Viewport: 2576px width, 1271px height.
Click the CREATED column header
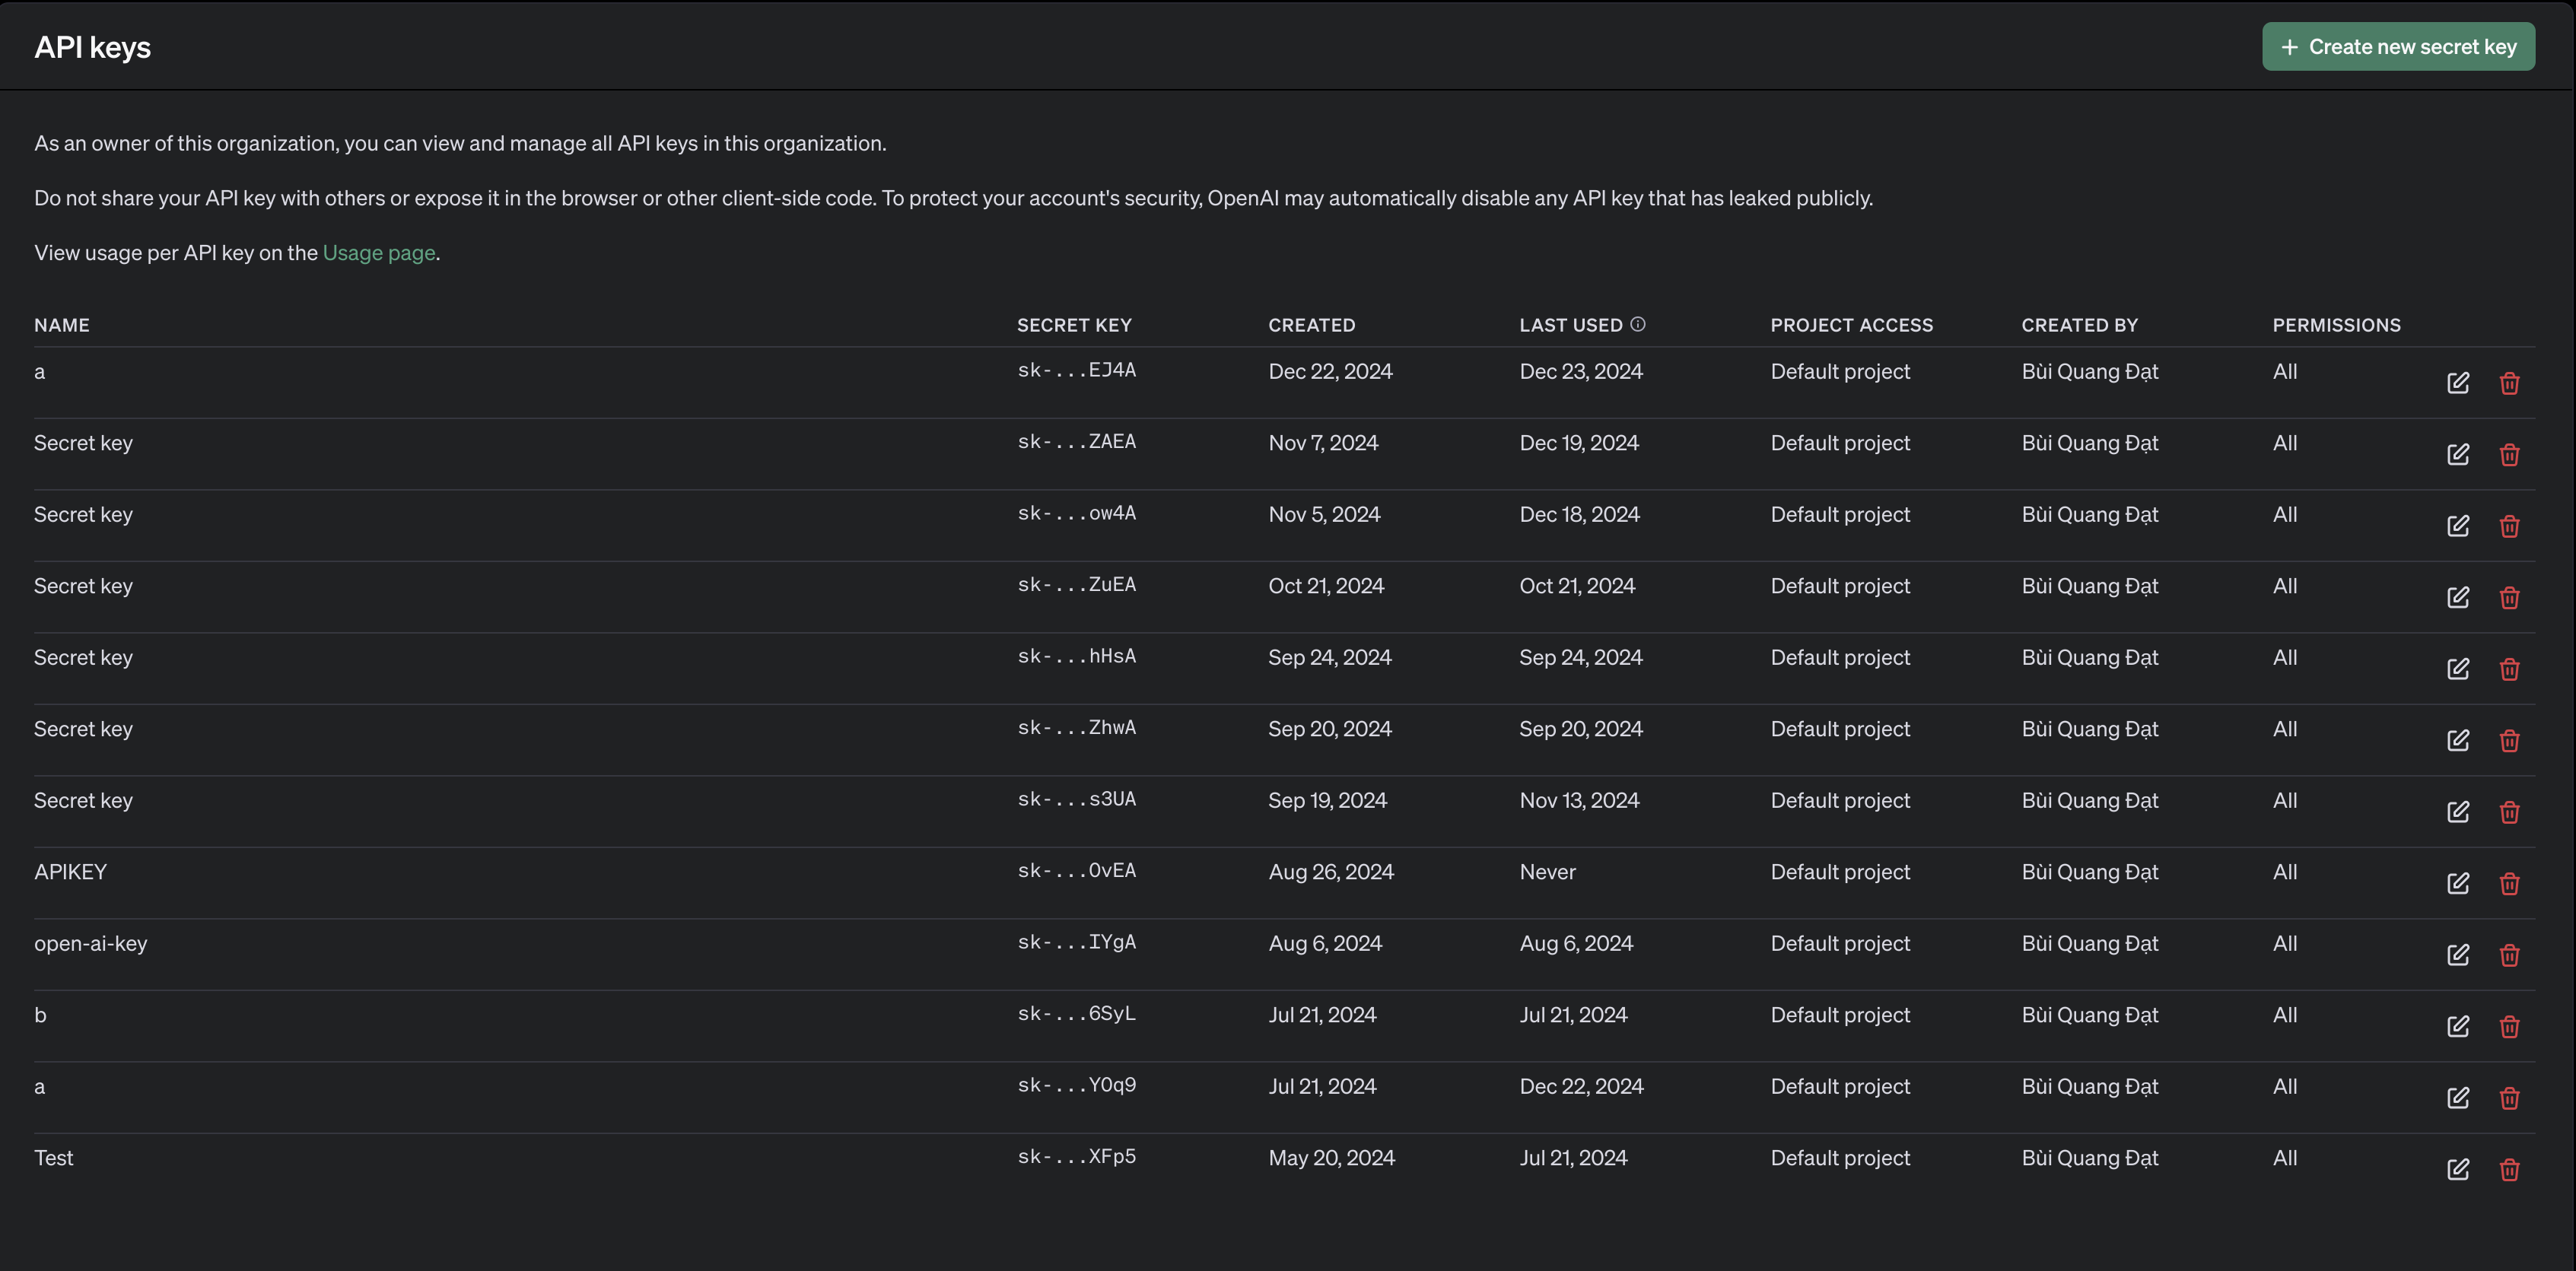pos(1312,325)
